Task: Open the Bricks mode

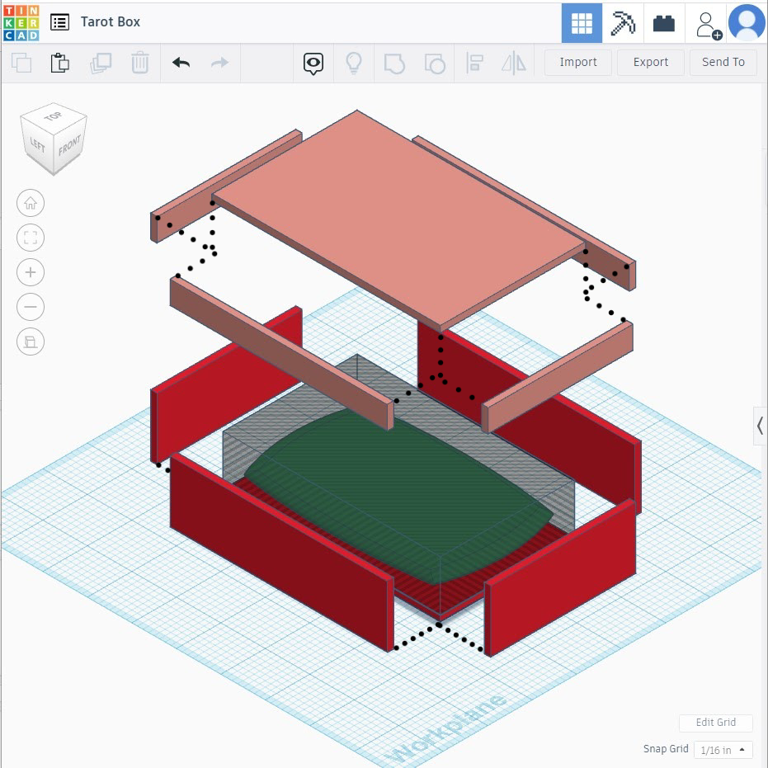Action: coord(664,23)
